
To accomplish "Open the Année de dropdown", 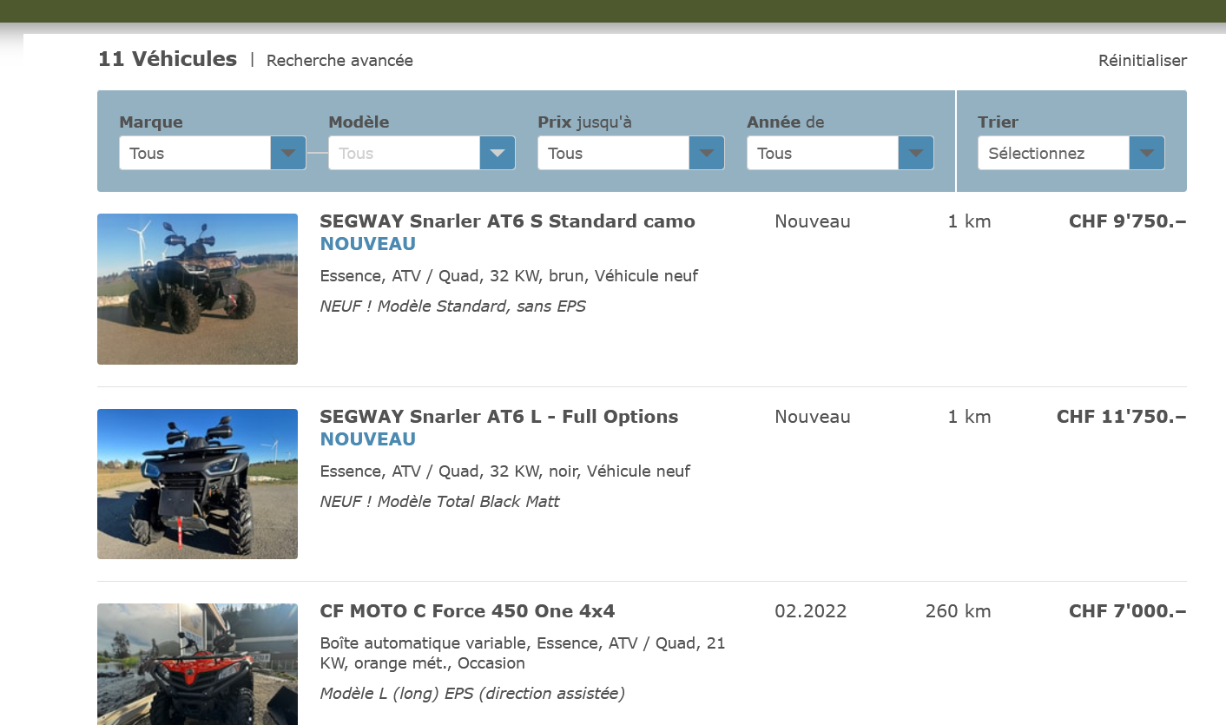I will [840, 153].
